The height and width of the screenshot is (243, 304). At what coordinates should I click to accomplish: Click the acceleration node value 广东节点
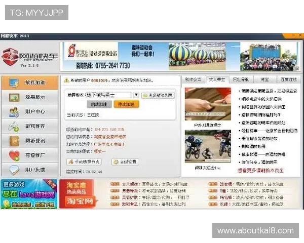pyautogui.click(x=109, y=144)
